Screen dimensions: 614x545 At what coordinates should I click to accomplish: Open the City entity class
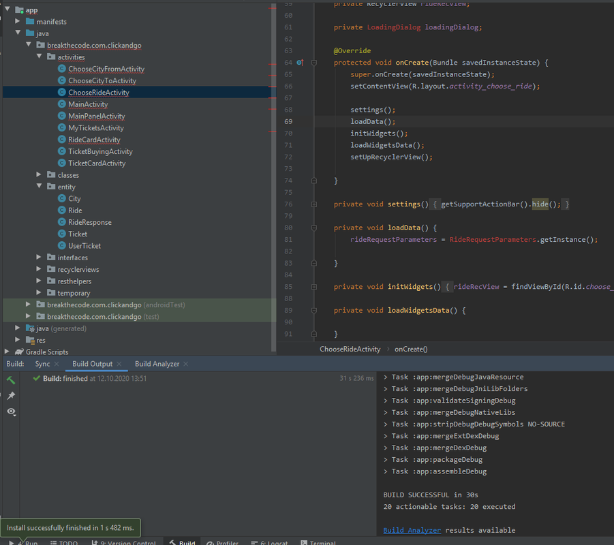74,198
